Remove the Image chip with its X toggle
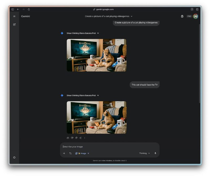210x176 pixels. pyautogui.click(x=88, y=153)
